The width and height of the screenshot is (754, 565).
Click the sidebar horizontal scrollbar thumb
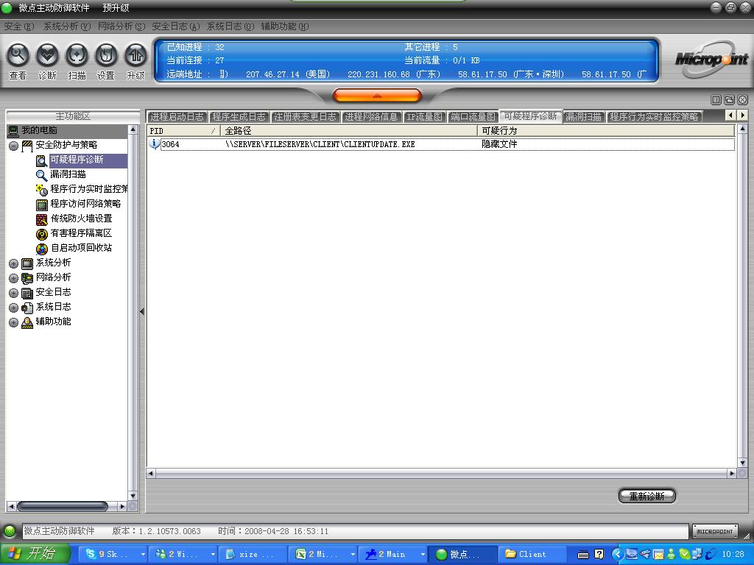click(62, 506)
